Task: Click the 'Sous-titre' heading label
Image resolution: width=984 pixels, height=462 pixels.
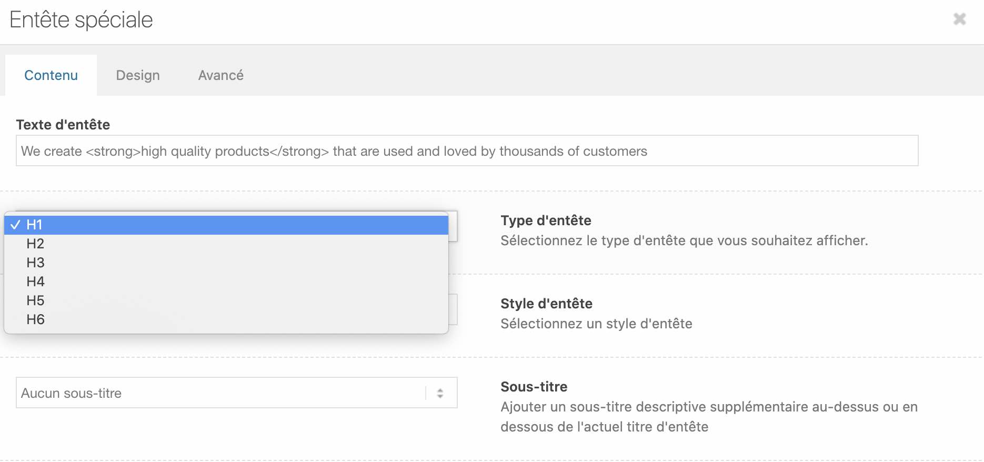Action: pos(534,387)
